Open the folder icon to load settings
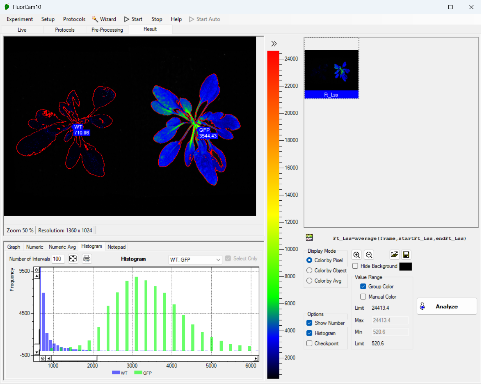The height and width of the screenshot is (384, 481). 394,254
